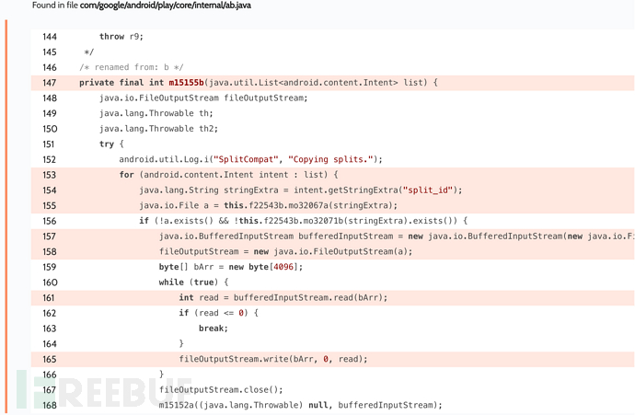Click line number 147
635x415 pixels.
coord(50,83)
